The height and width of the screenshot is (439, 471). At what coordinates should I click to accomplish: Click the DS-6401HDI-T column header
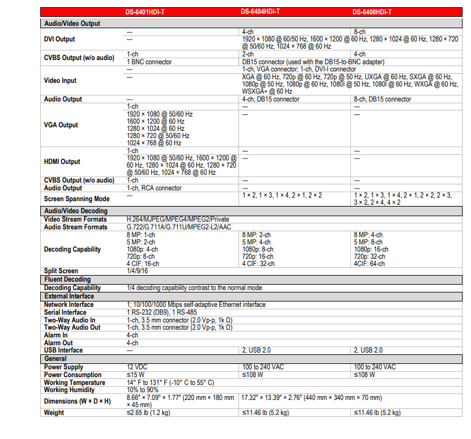[145, 12]
